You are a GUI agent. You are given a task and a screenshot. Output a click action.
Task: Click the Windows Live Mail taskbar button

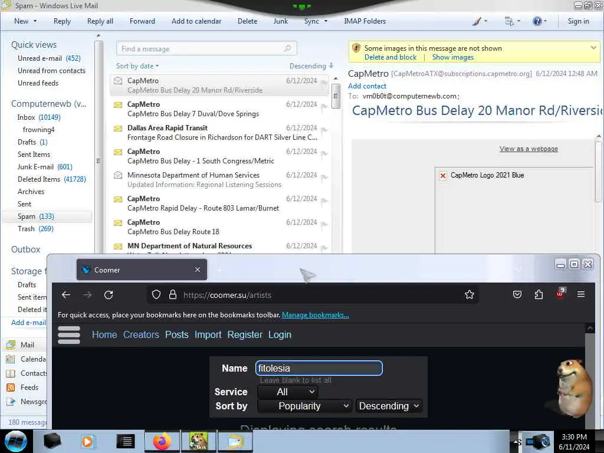point(235,441)
